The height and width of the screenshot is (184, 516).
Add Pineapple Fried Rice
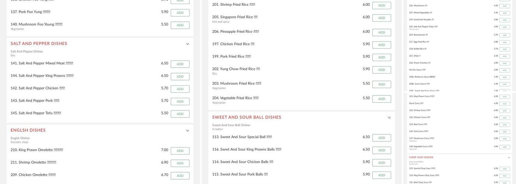pyautogui.click(x=381, y=32)
